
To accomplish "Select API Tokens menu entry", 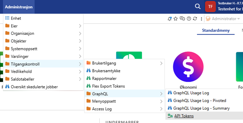I will tap(184, 116).
